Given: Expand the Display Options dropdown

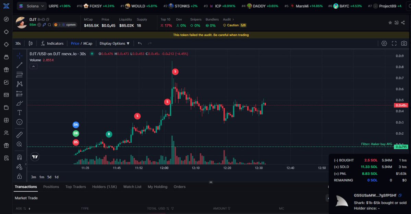Looking at the screenshot, I should point(114,44).
